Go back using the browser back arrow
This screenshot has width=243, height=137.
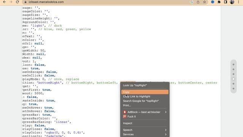coord(4,2)
